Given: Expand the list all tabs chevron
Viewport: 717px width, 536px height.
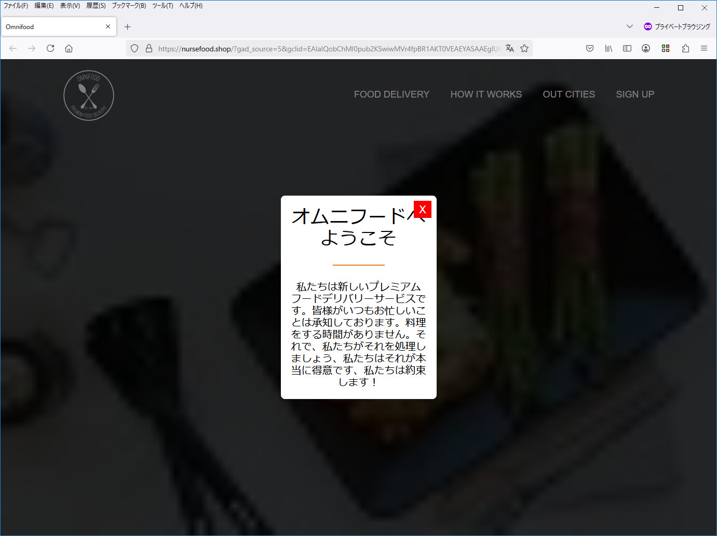Looking at the screenshot, I should [630, 26].
